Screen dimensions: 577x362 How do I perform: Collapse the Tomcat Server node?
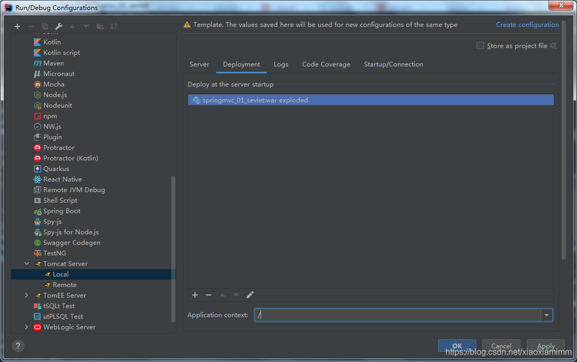tap(26, 264)
